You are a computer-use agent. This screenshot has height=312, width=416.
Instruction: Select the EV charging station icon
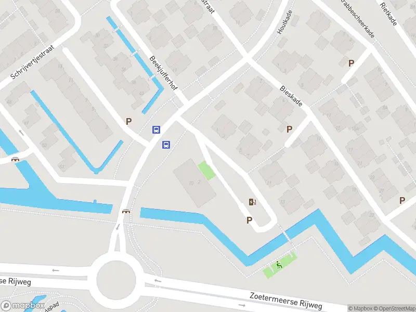tap(252, 202)
